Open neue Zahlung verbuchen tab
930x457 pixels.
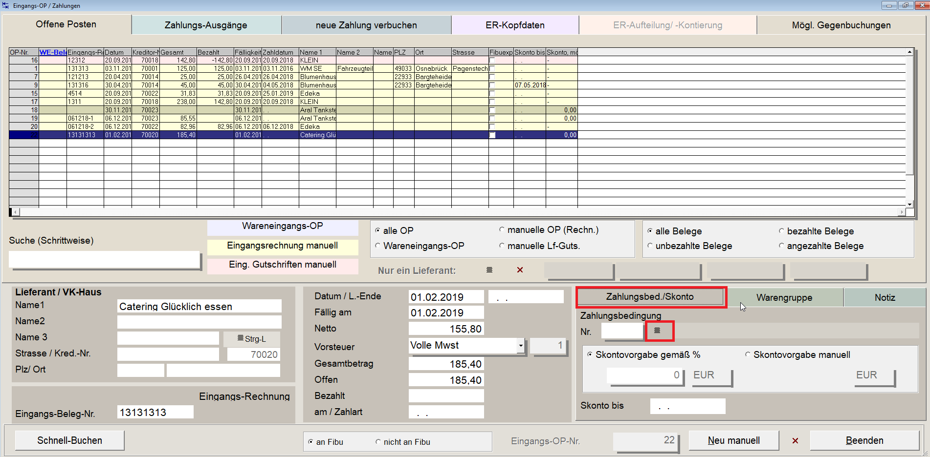coord(366,25)
